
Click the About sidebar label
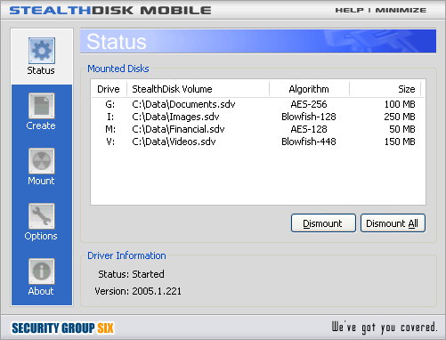(x=41, y=291)
